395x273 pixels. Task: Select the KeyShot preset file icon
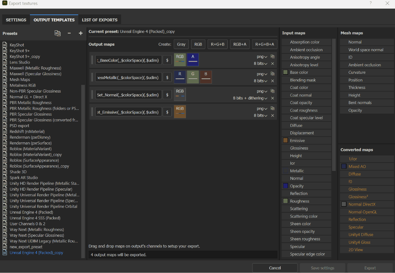click(x=5, y=45)
